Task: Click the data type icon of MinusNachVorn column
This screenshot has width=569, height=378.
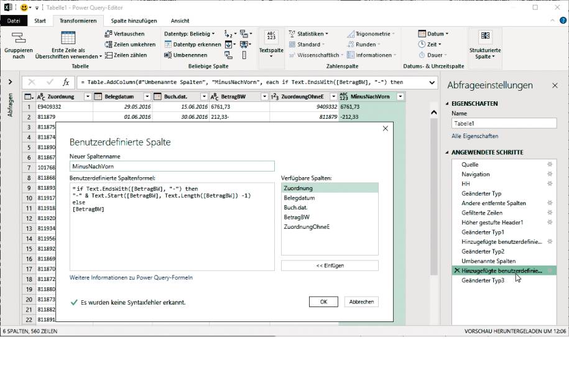Action: [x=343, y=96]
